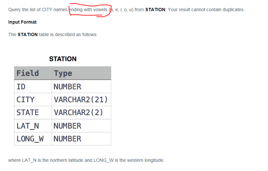
Task: Click the 'table is described as follows' sentence
Action: 68,34
